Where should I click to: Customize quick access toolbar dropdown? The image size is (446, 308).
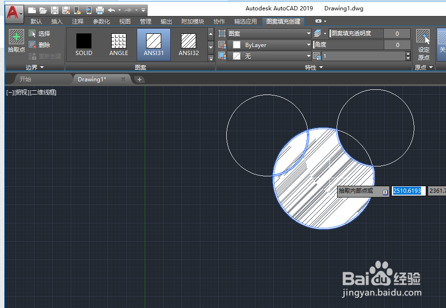pyautogui.click(x=143, y=10)
